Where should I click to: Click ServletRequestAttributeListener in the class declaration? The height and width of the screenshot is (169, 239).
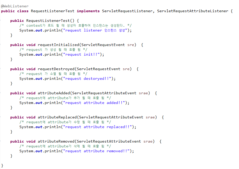click(x=193, y=11)
